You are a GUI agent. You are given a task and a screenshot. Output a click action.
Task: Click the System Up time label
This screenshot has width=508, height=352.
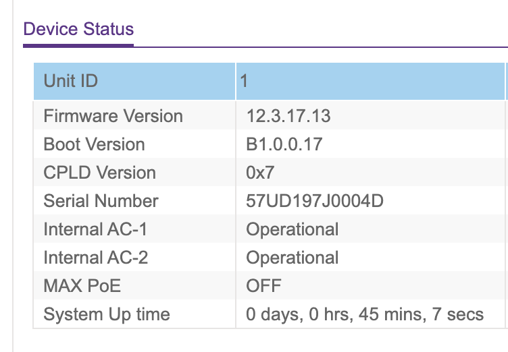pyautogui.click(x=107, y=314)
